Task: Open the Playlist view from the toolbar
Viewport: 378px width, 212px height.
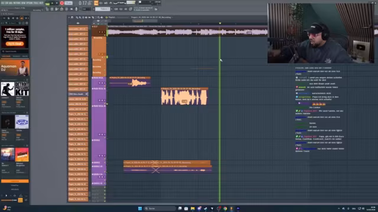Action: 47,9
